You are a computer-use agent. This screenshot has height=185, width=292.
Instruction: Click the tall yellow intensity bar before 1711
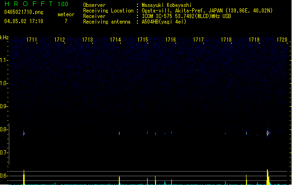pos(24,177)
